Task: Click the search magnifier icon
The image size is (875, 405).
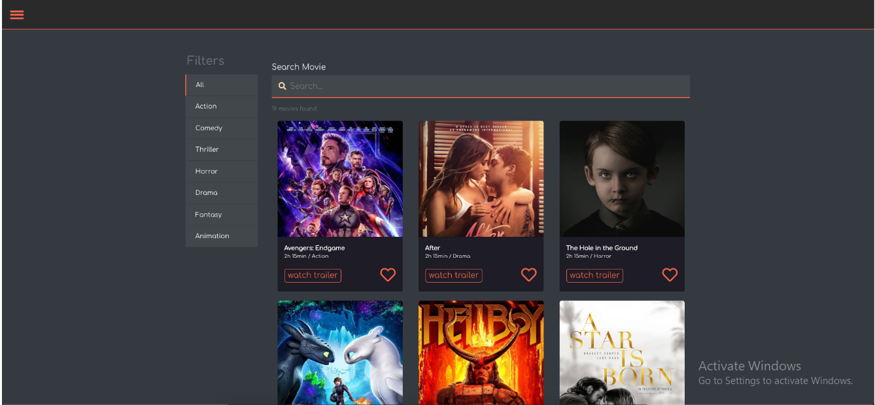Action: [282, 86]
